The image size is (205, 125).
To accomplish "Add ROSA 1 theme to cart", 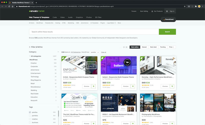I will click(133, 123).
